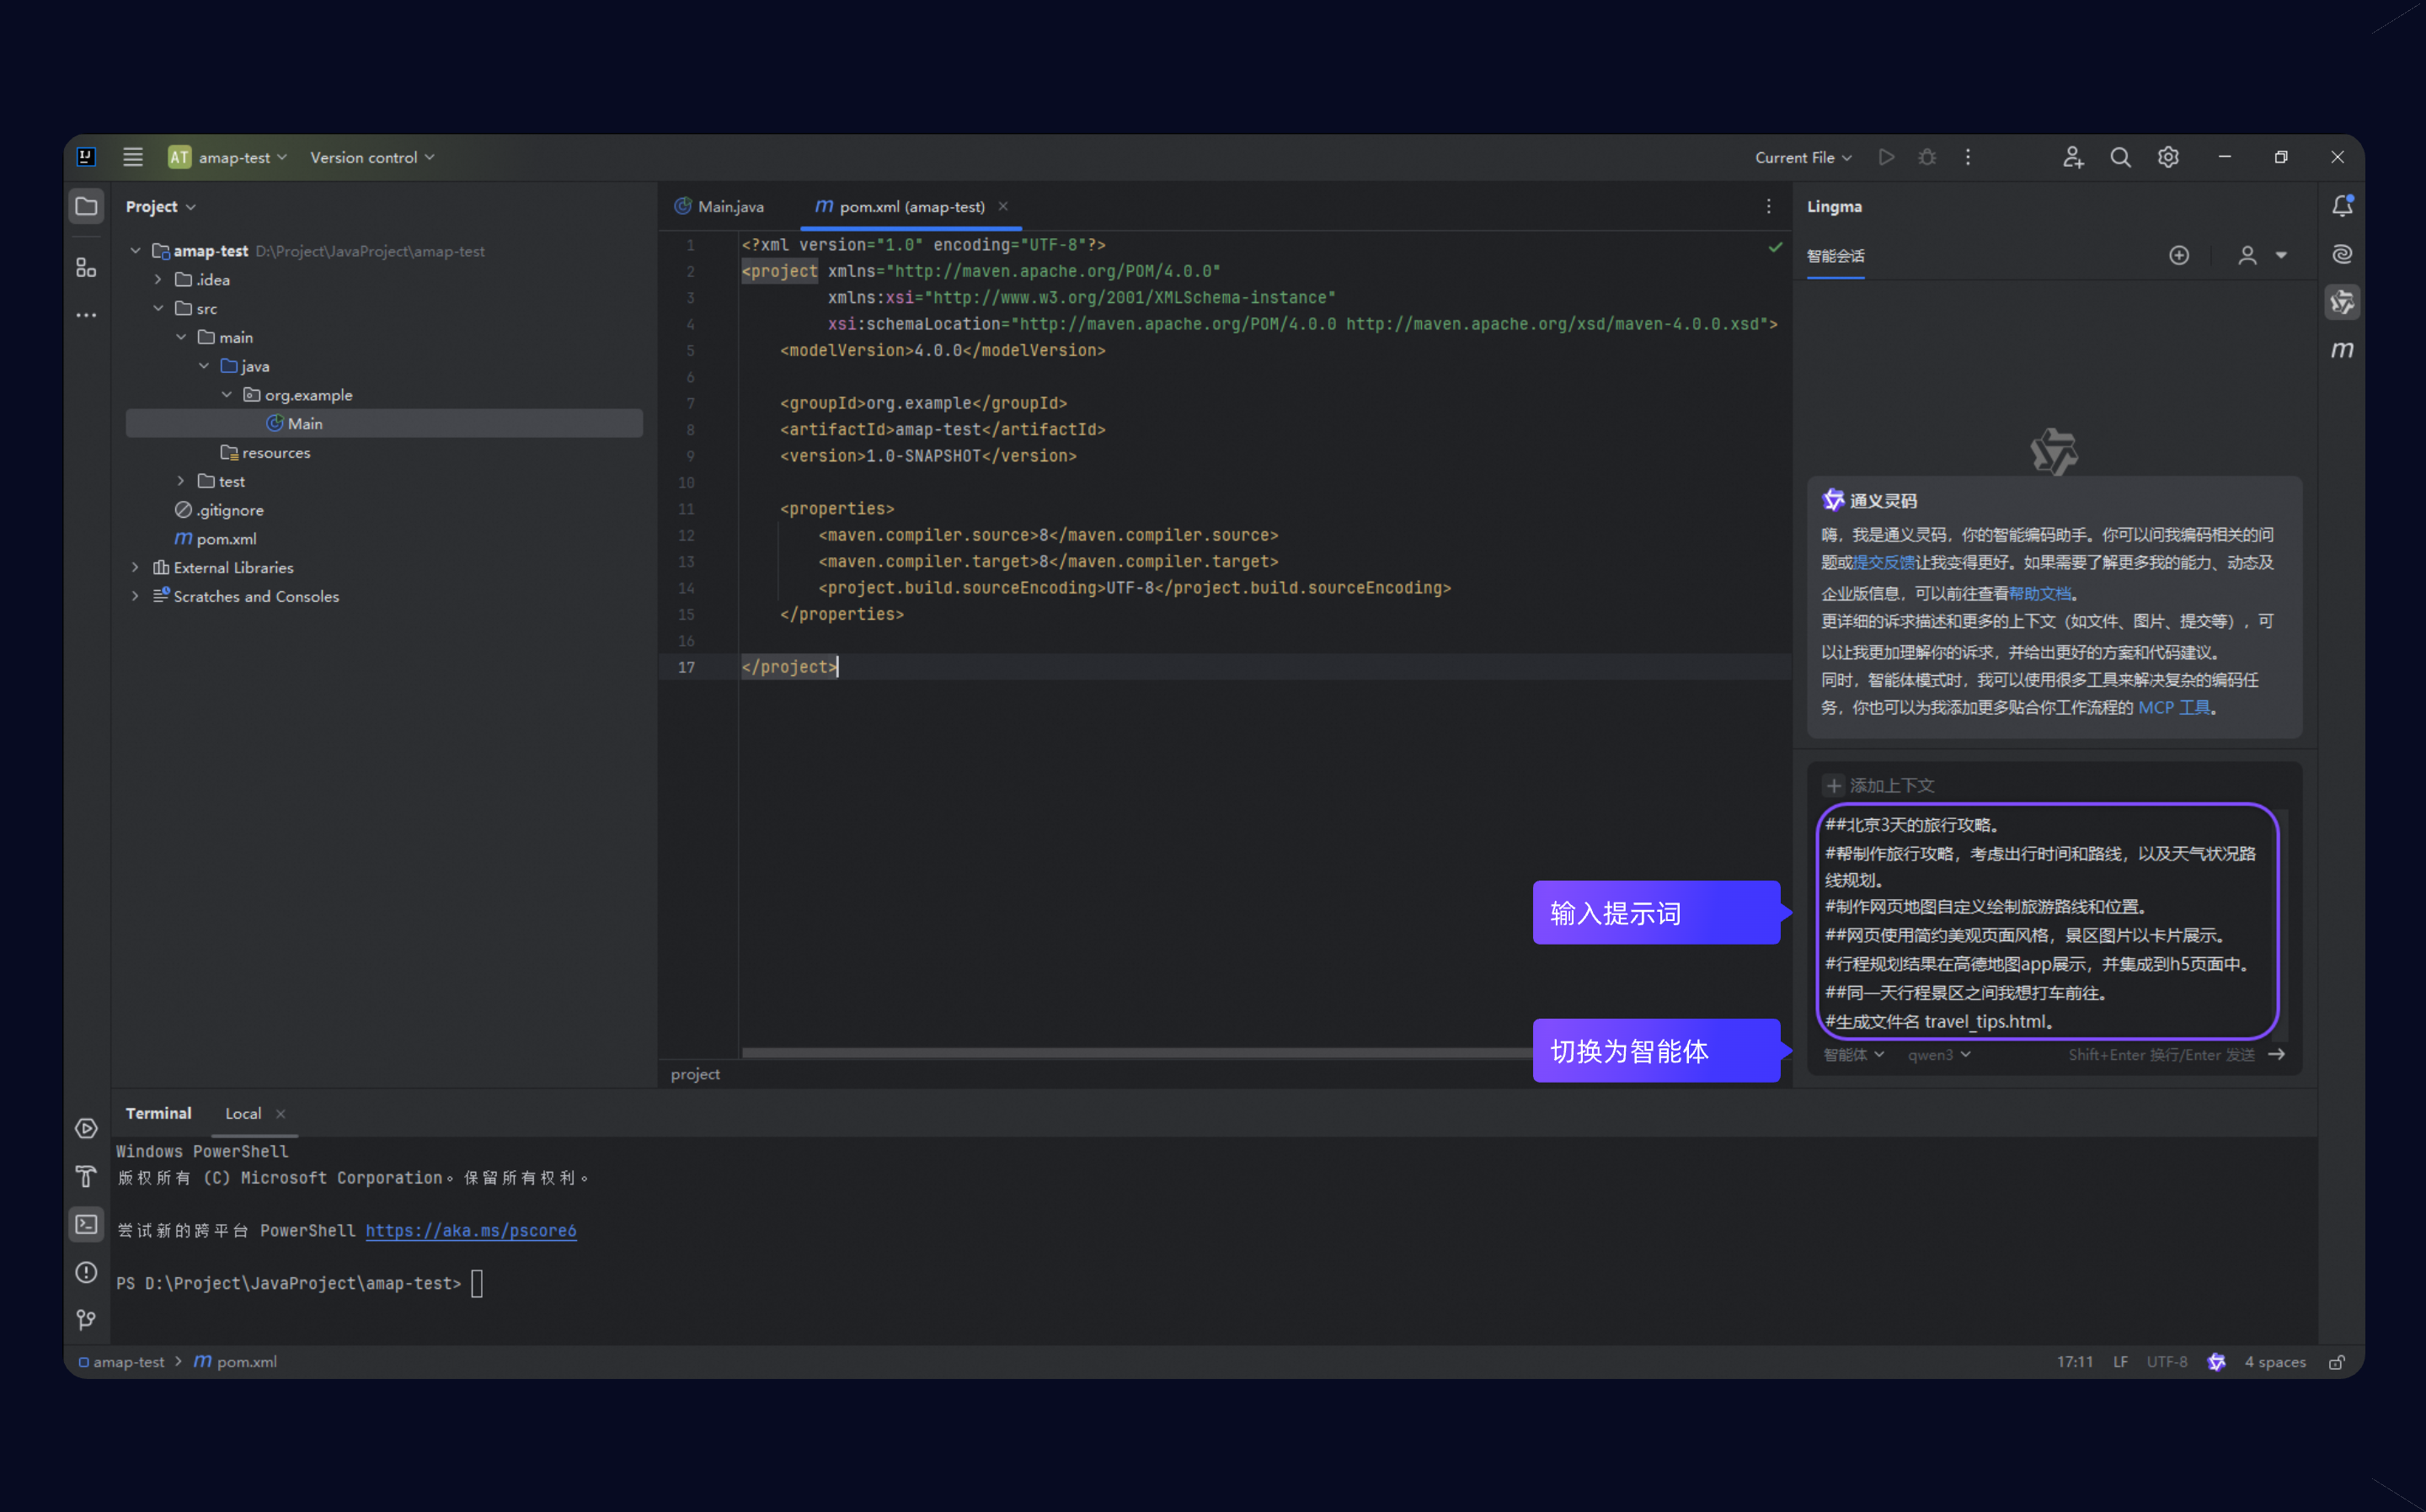Image resolution: width=2426 pixels, height=1512 pixels.
Task: Click editor horizontal scrollbar
Action: tap(1136, 1052)
